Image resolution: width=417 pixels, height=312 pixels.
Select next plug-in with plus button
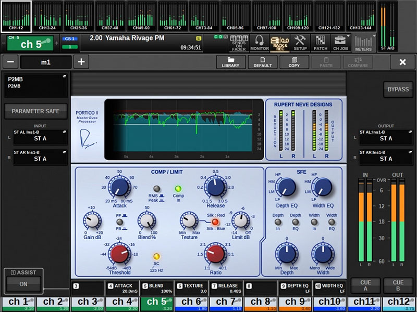[81, 62]
